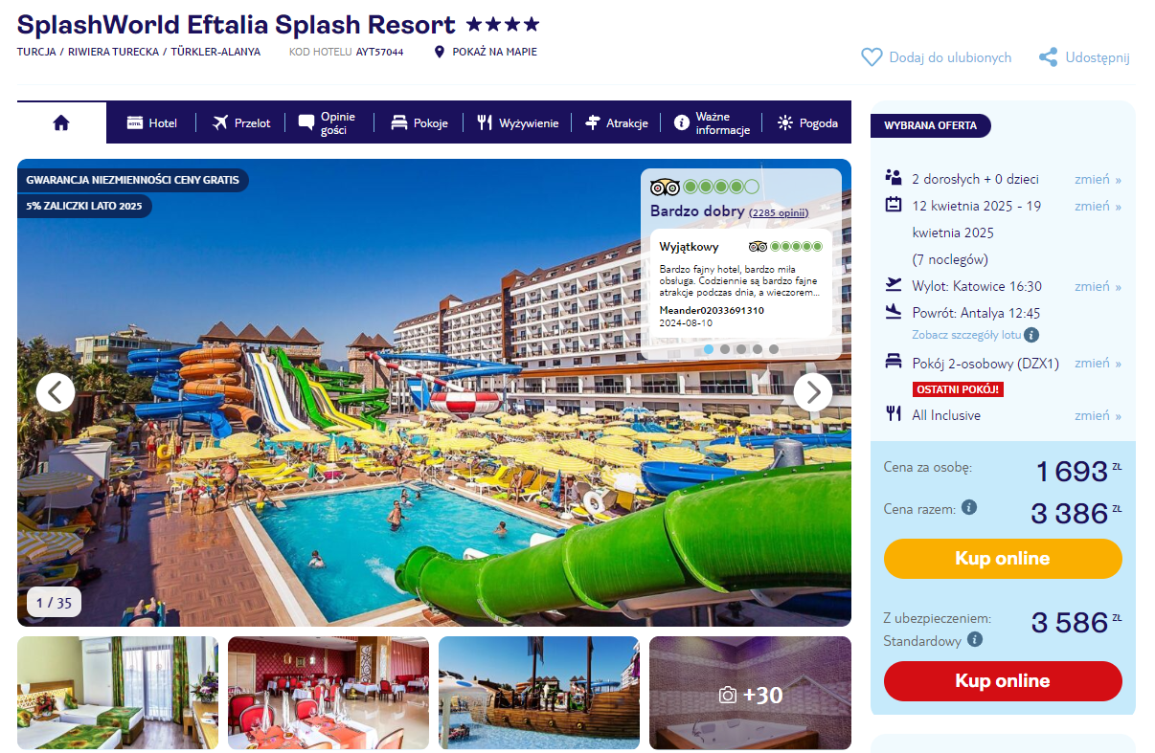Viewport: 1155px width, 753px height.
Task: Click the map pin Pokaż na mapie
Action: (440, 52)
